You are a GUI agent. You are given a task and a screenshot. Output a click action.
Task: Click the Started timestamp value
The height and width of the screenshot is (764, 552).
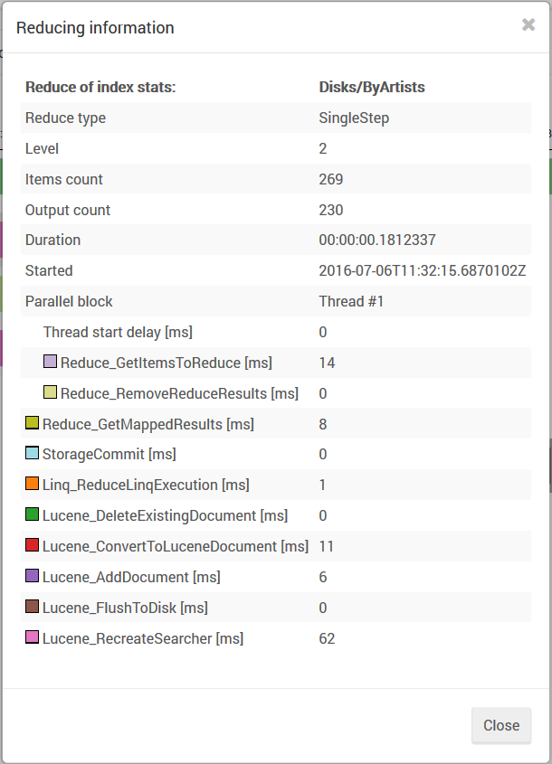coord(423,270)
